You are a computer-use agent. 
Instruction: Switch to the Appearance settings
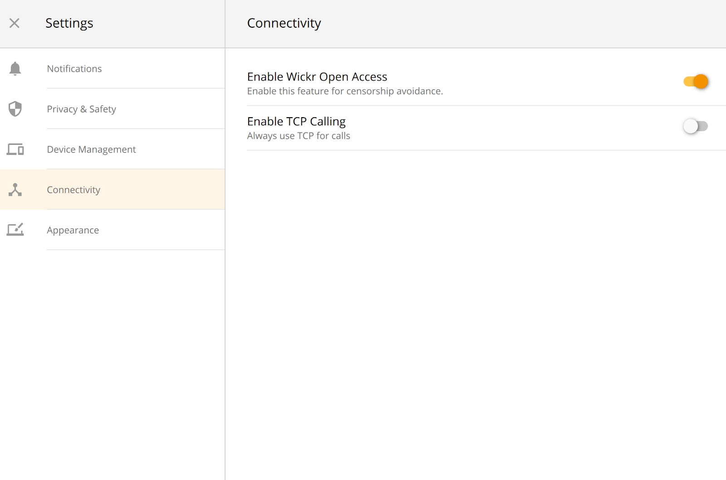pyautogui.click(x=73, y=230)
